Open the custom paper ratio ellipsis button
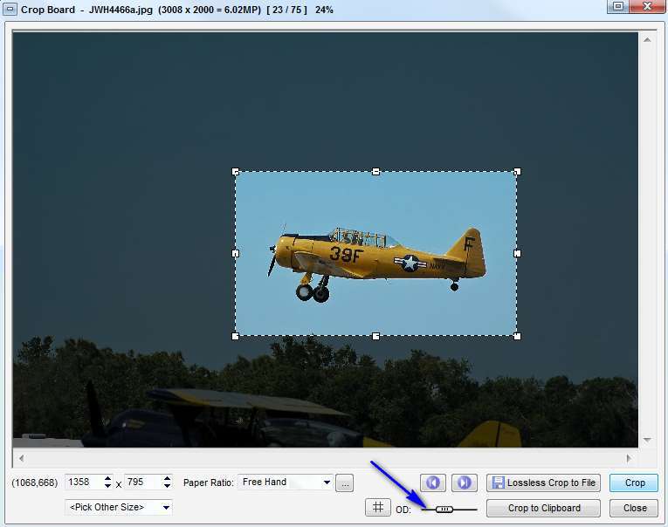This screenshot has width=668, height=527. point(344,483)
